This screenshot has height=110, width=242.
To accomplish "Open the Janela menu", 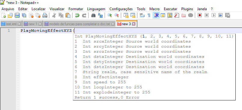I will tap(202, 9).
